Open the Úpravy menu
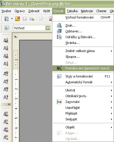114x142 pixels. 20,11
